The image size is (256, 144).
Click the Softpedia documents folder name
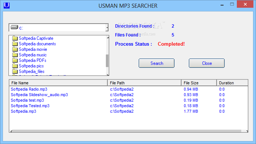[x=37, y=44]
